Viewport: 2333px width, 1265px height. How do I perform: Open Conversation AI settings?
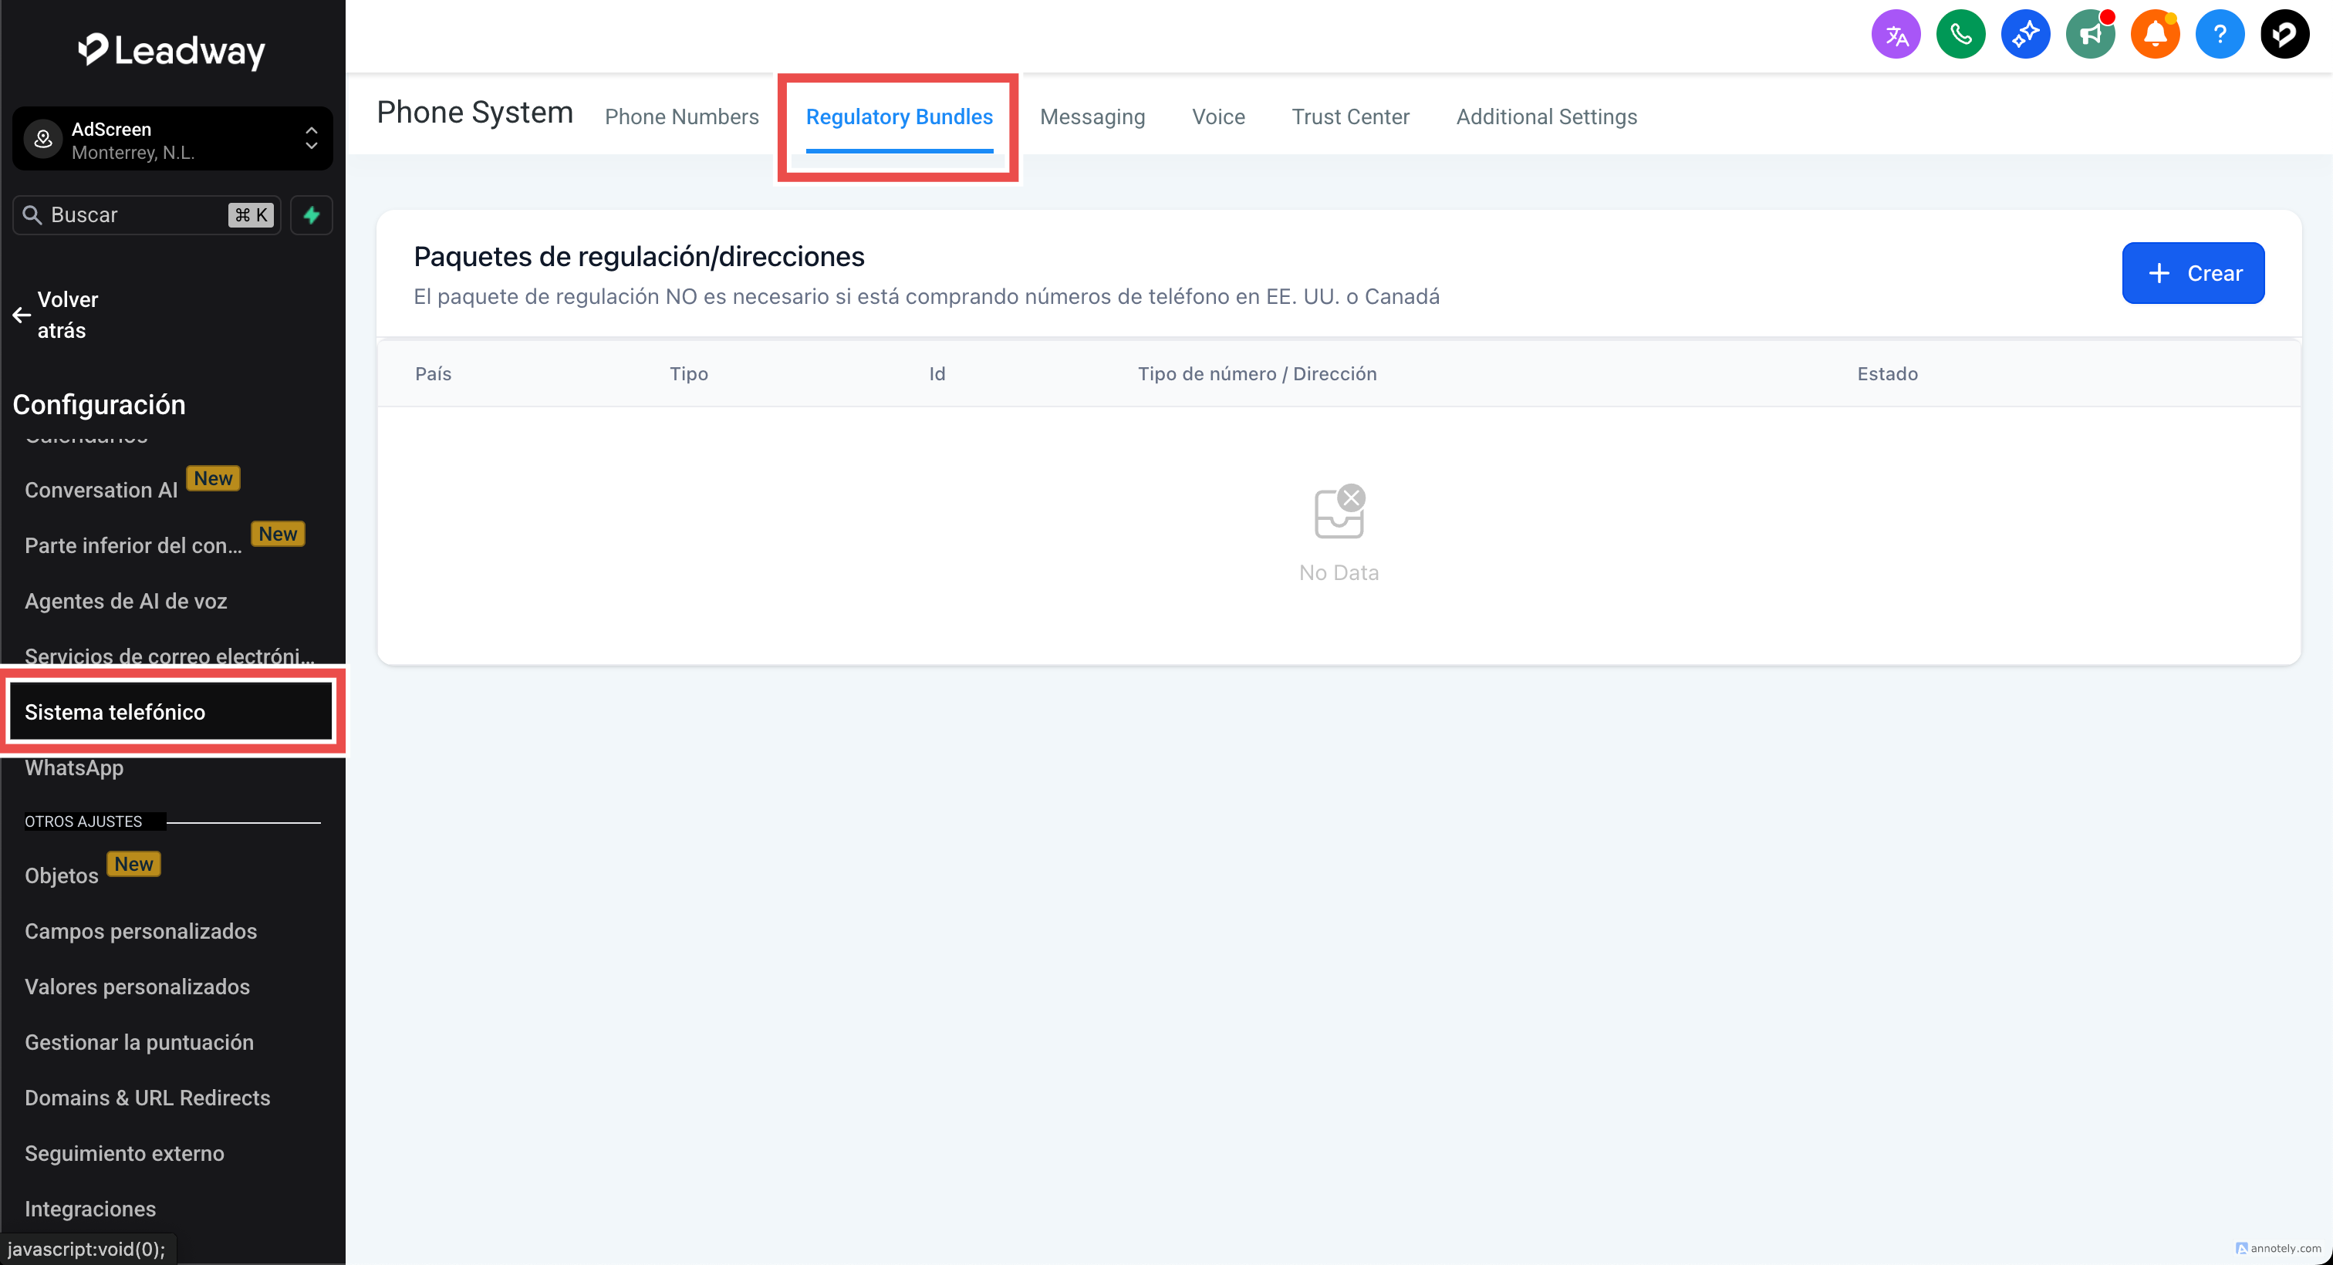100,490
